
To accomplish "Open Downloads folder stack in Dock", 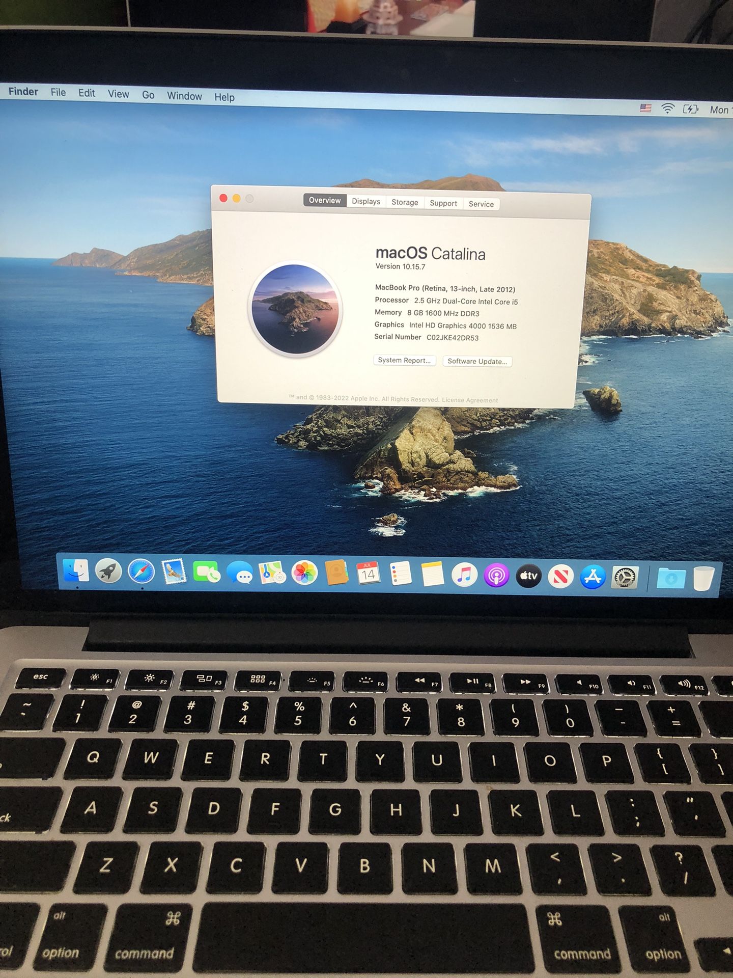I will tap(671, 579).
